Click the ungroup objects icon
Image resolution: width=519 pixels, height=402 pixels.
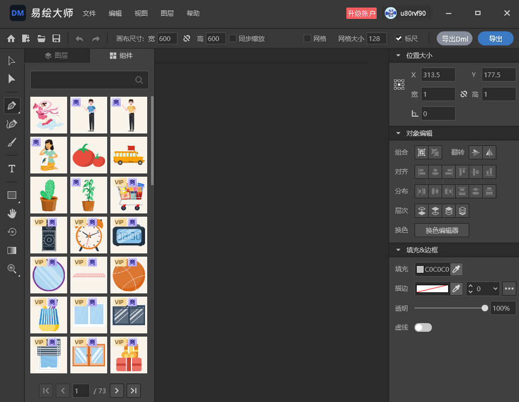point(435,152)
